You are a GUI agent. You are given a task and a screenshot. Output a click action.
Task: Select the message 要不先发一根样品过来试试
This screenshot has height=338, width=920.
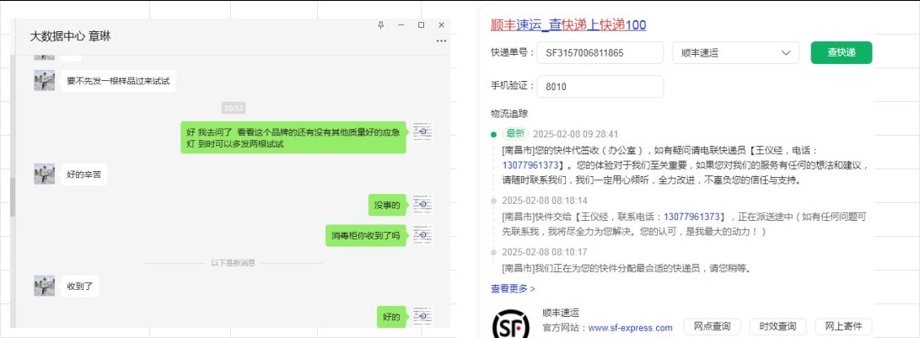[x=118, y=81]
